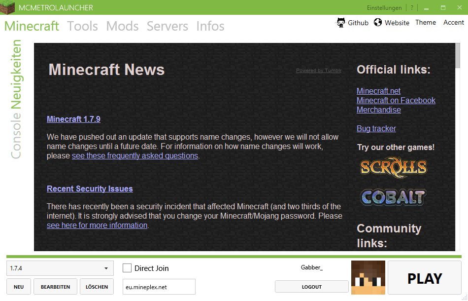The image size is (468, 301).
Task: Open the Bug tracker link
Action: pyautogui.click(x=376, y=128)
